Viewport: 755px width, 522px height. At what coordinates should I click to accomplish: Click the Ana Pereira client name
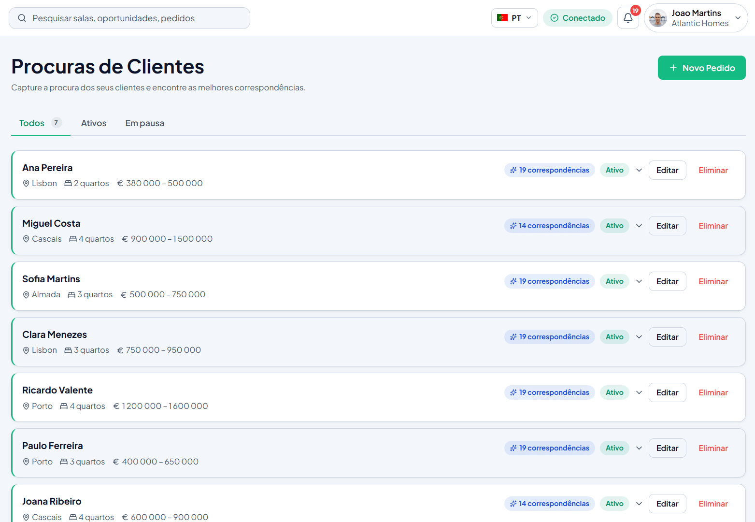(x=47, y=168)
